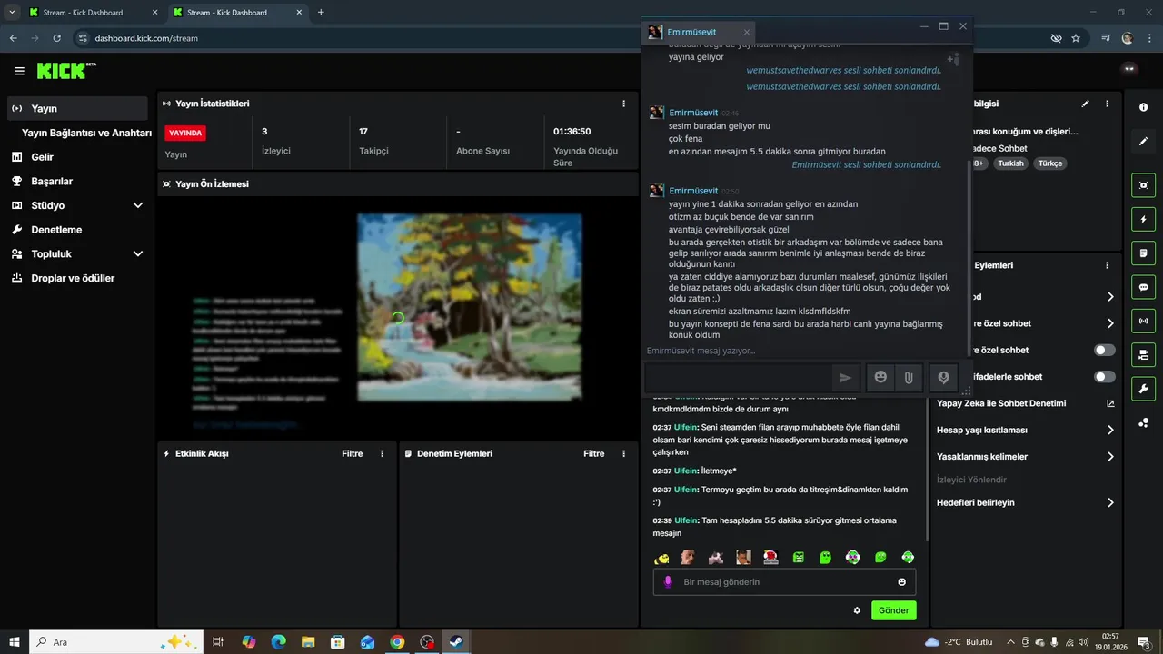
Task: Open three-dot menu of Yayın İstatistikleri panel
Action: click(x=623, y=104)
